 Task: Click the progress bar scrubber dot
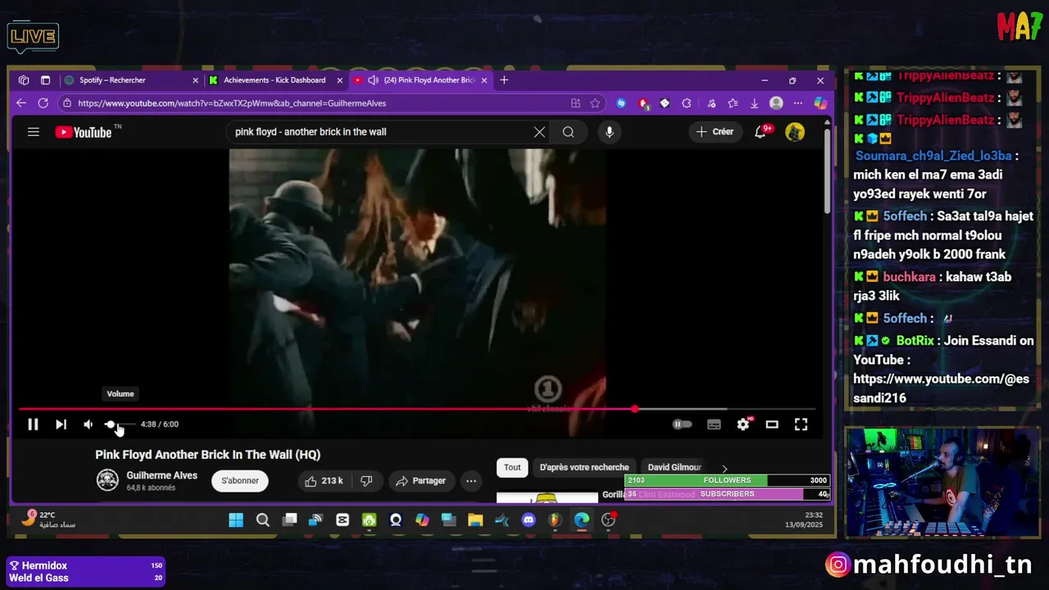click(x=635, y=409)
